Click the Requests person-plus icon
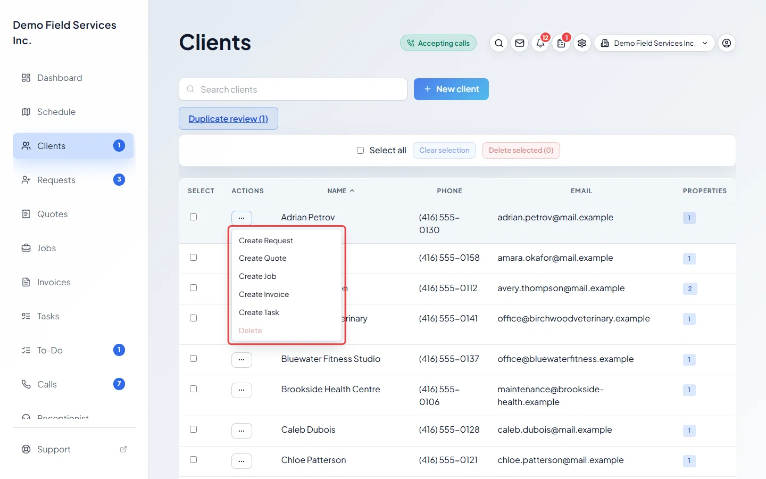This screenshot has height=479, width=766. (x=26, y=180)
